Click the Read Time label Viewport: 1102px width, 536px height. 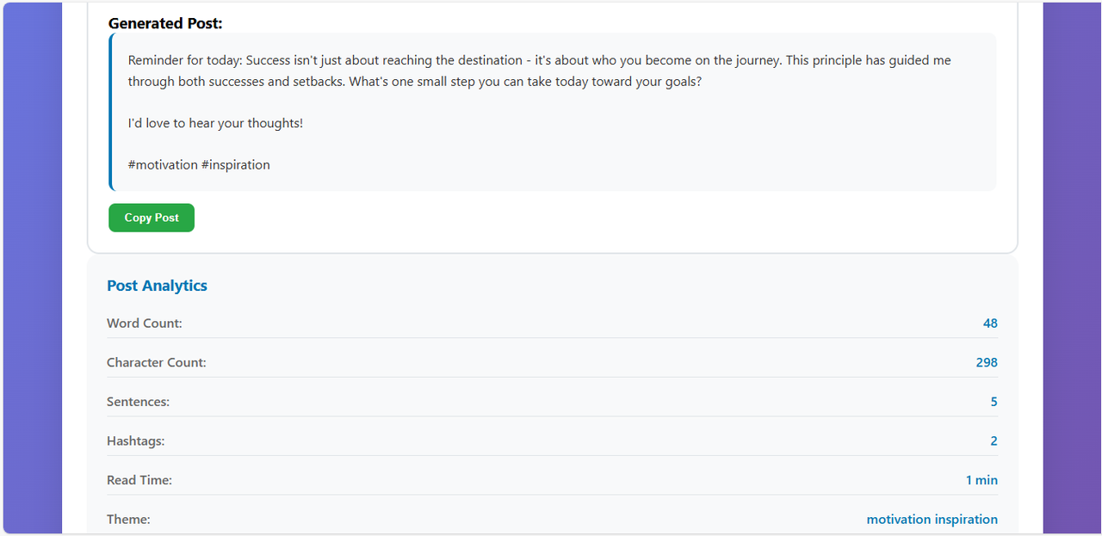pyautogui.click(x=139, y=480)
